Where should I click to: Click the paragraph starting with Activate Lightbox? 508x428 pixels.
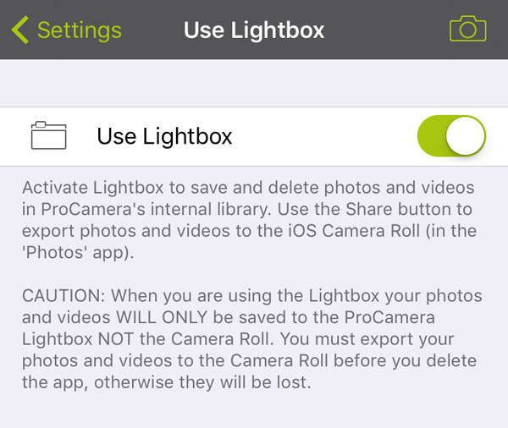coord(247,219)
